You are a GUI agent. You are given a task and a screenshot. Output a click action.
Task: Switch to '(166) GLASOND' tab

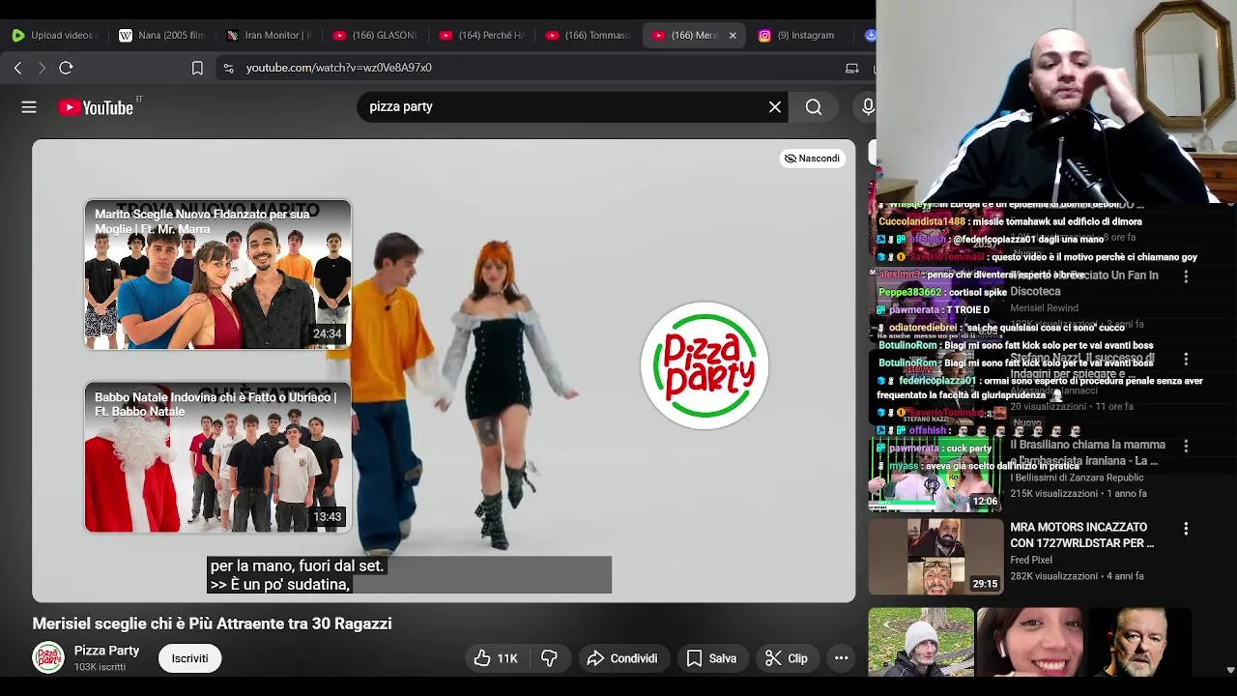374,36
